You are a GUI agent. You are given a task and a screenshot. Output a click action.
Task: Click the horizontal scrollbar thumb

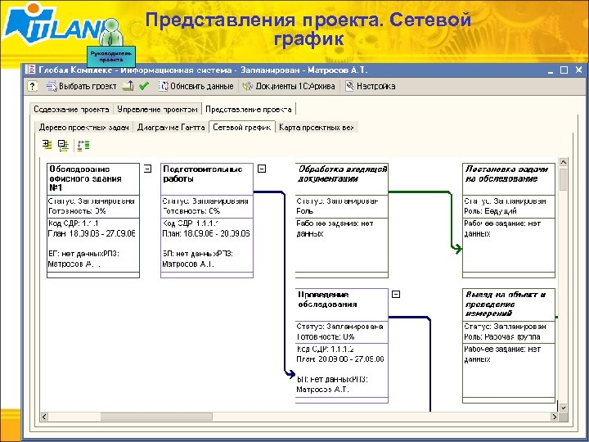point(156,417)
